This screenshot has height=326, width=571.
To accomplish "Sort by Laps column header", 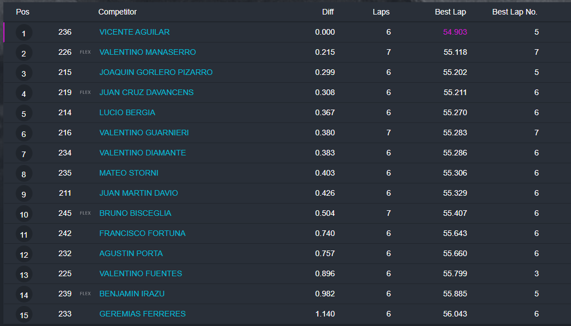I will click(x=381, y=12).
